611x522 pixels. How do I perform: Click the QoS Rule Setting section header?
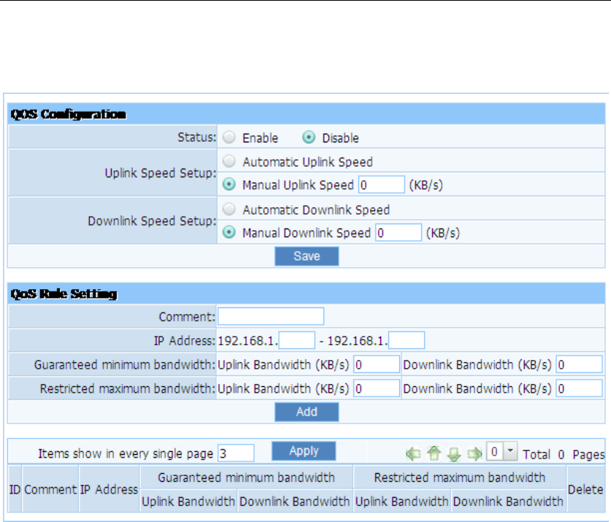[x=307, y=293]
